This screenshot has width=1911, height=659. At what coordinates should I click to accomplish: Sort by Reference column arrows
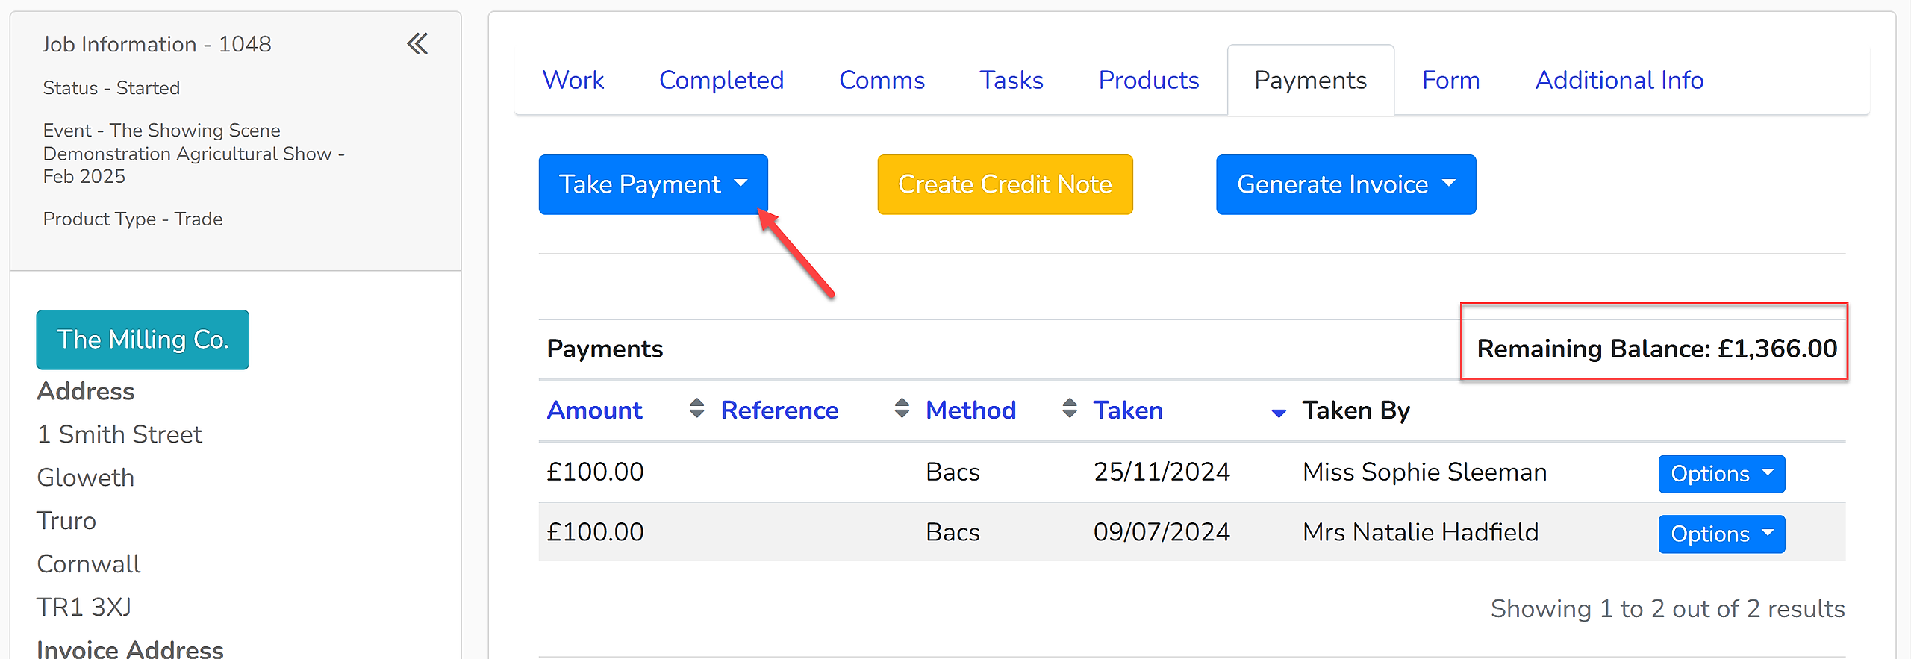(902, 408)
